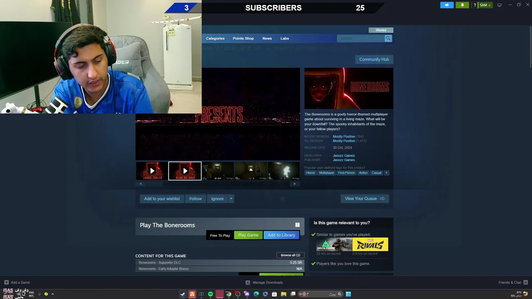Open developer Jasozz Games link
The width and height of the screenshot is (532, 299).
point(344,155)
